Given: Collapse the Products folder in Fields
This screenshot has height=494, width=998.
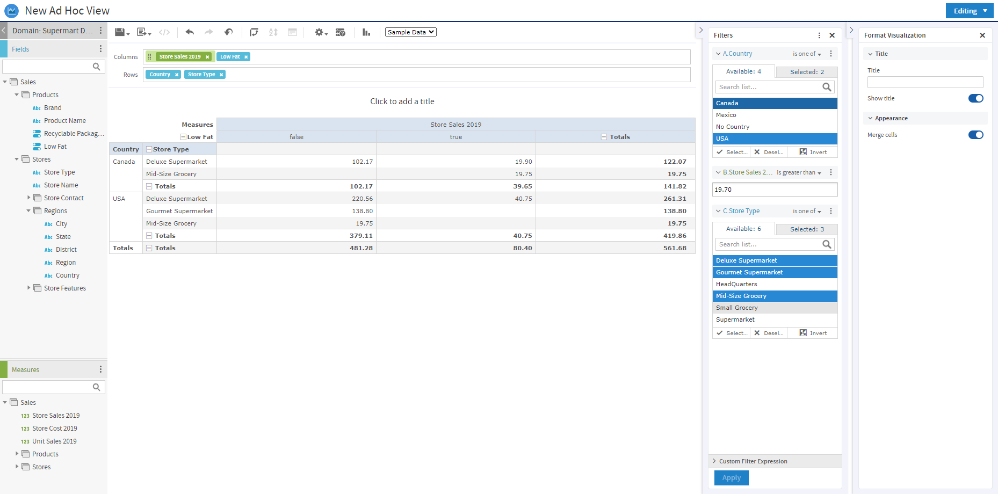Looking at the screenshot, I should (x=17, y=95).
